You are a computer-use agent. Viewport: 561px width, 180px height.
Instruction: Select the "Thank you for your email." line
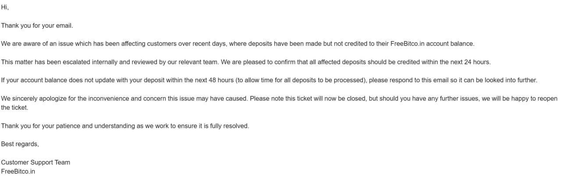click(37, 25)
